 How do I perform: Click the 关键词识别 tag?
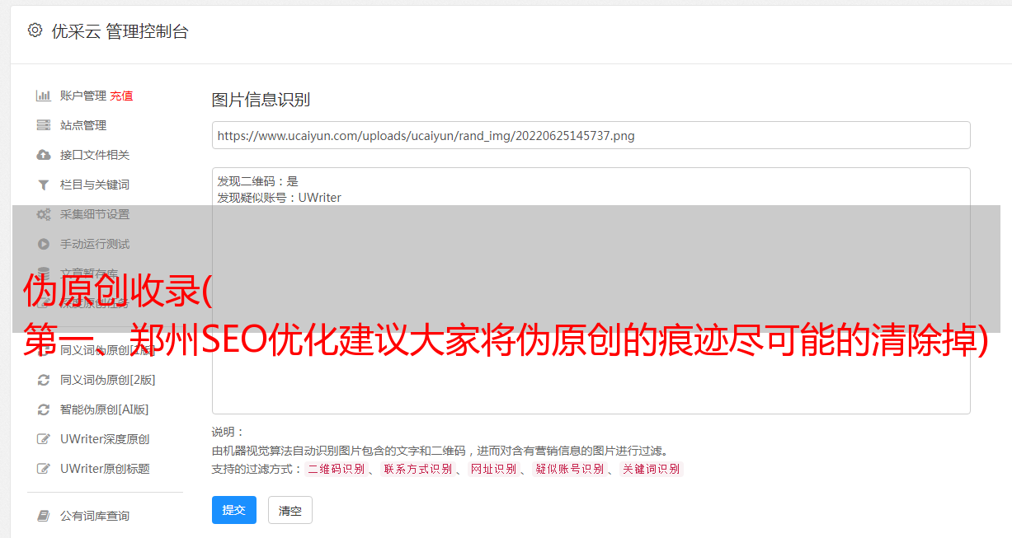(652, 469)
